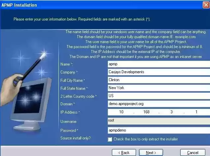Click the Password field showing apmpdemo
Image resolution: width=210 pixels, height=156 pixels.
159,130
